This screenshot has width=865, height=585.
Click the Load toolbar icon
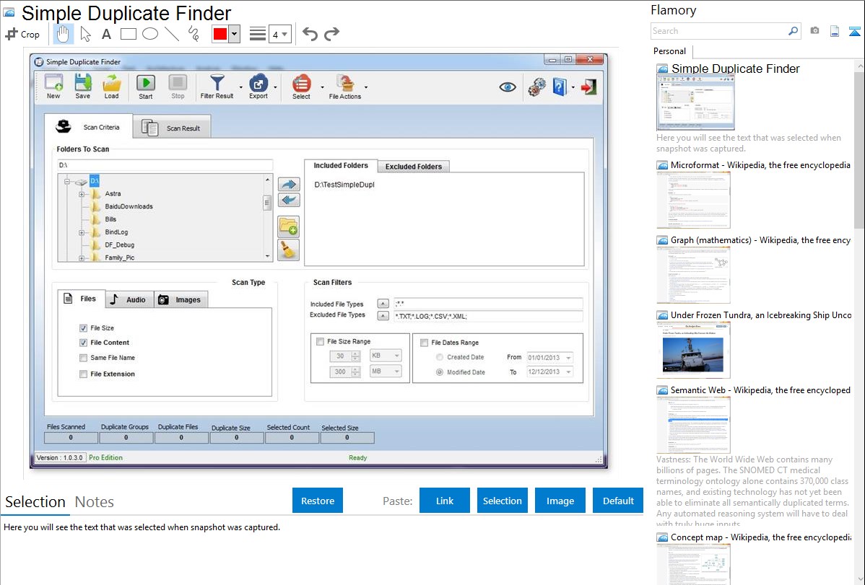point(111,87)
